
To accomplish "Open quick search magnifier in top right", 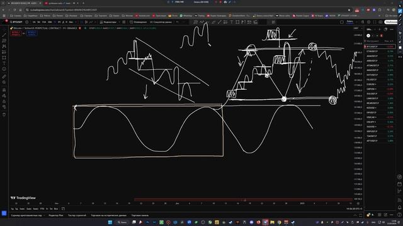I will click(x=363, y=22).
